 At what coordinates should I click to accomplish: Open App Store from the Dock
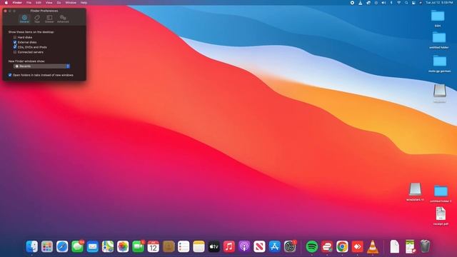pos(274,246)
